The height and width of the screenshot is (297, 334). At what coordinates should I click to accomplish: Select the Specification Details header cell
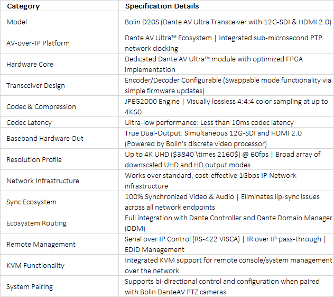click(x=226, y=6)
